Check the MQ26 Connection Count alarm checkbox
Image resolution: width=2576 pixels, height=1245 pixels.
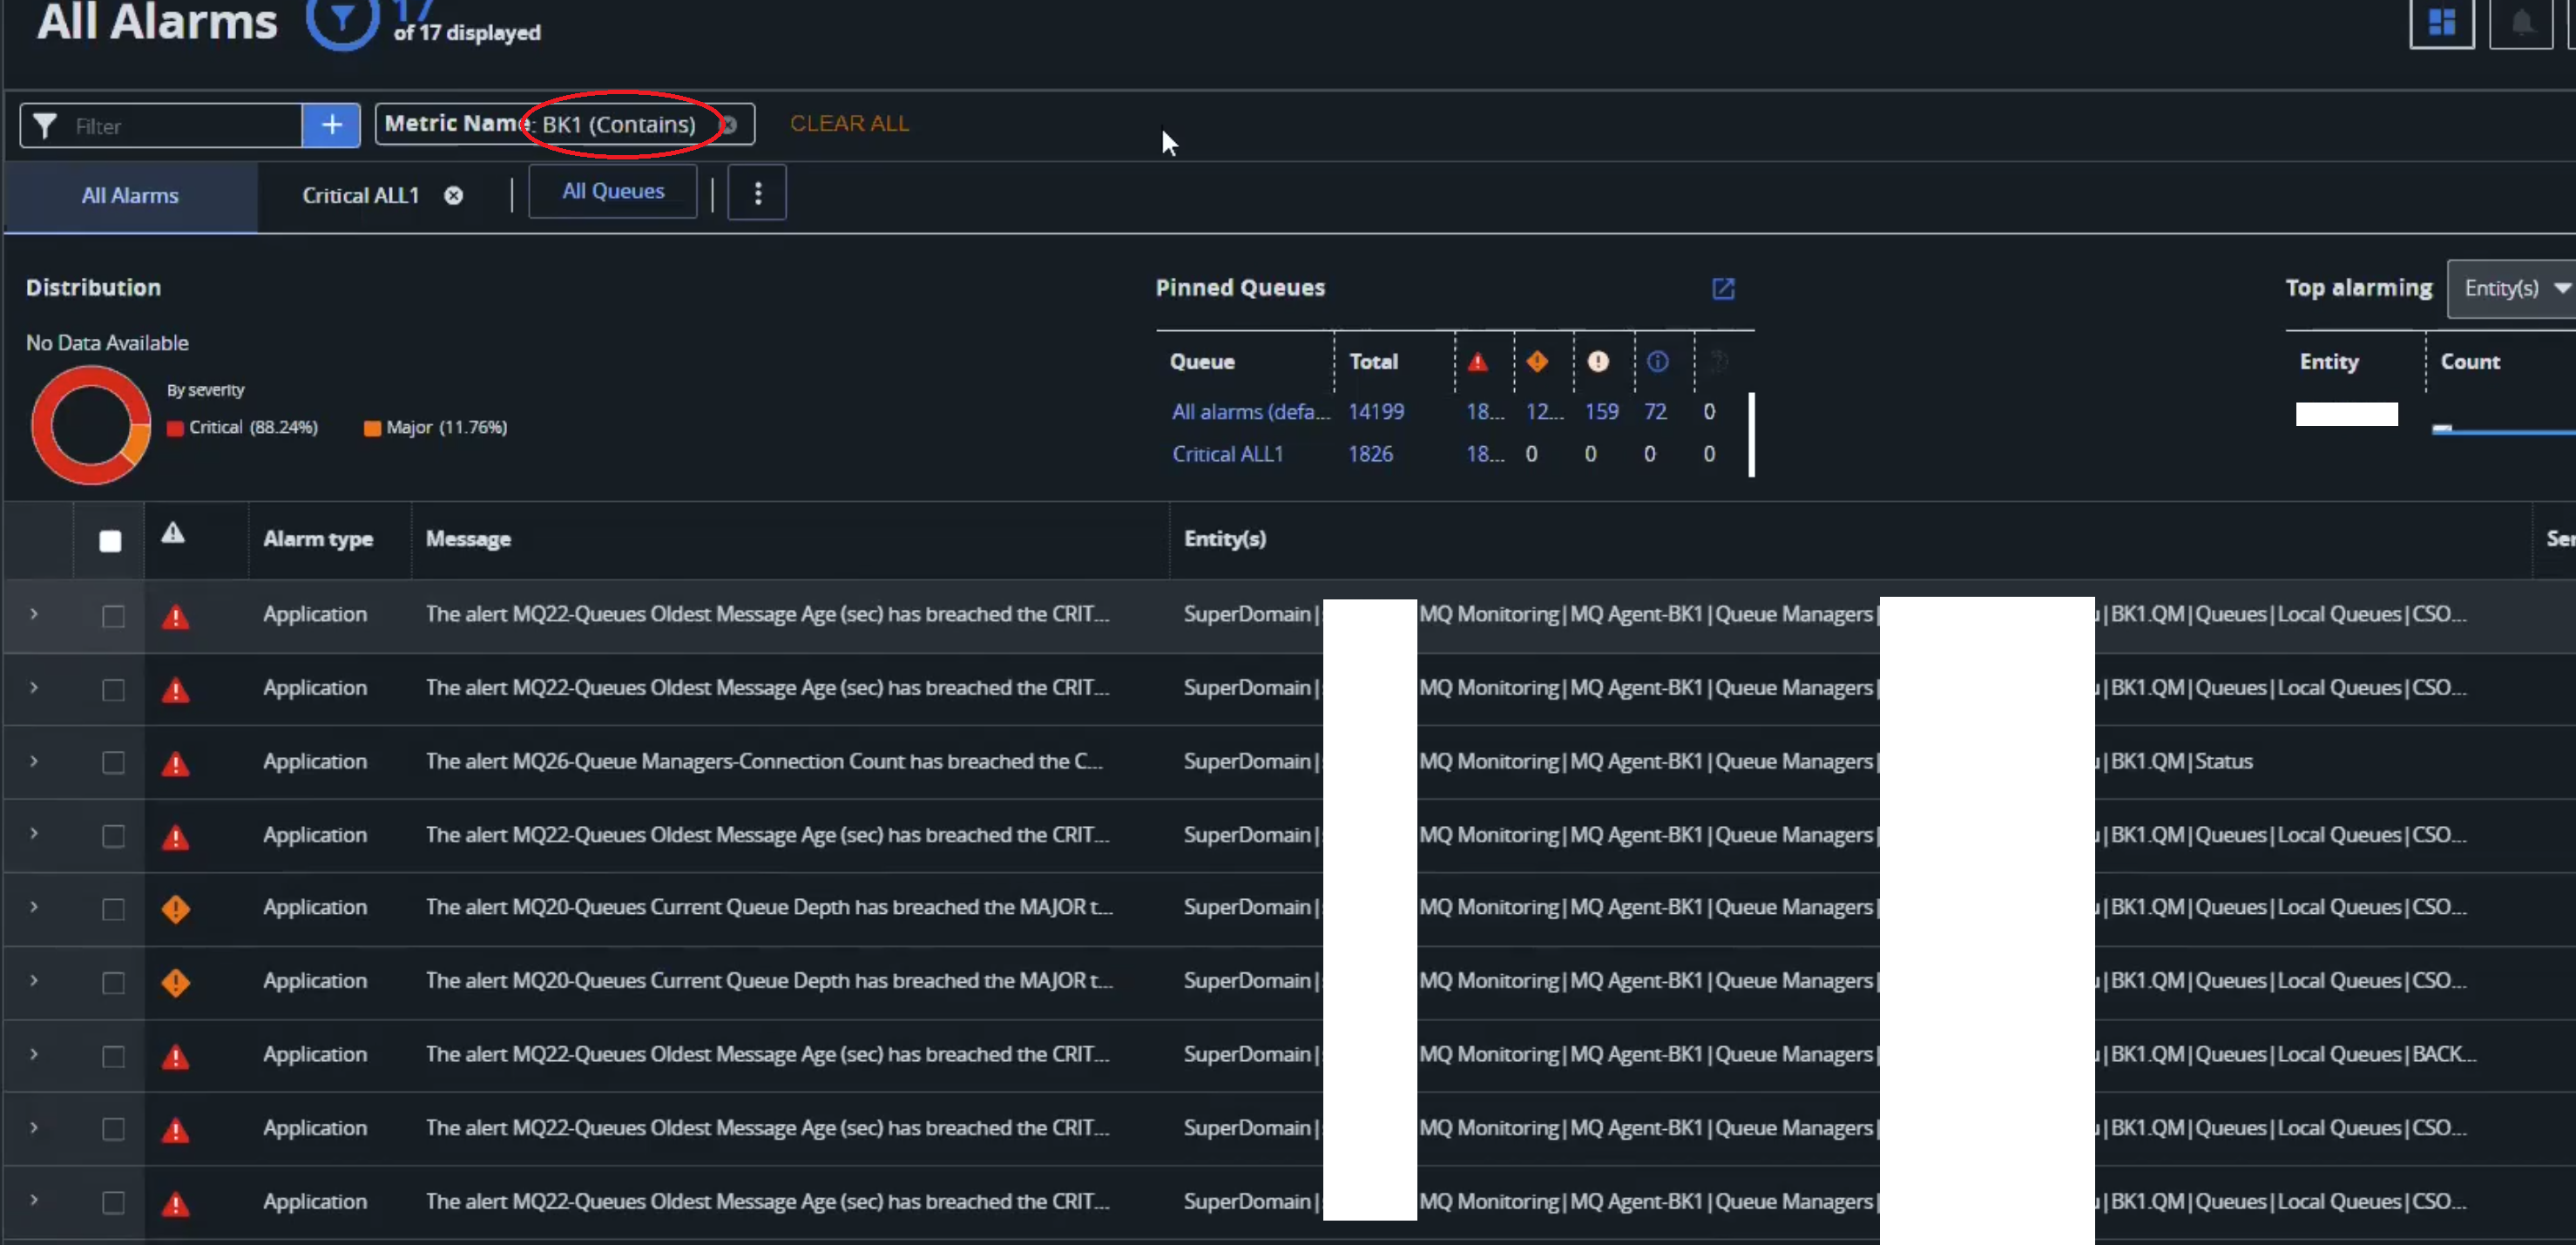(113, 763)
